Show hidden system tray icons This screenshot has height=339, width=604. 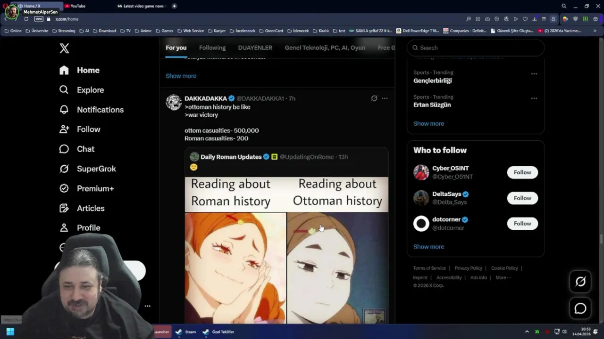(x=527, y=332)
